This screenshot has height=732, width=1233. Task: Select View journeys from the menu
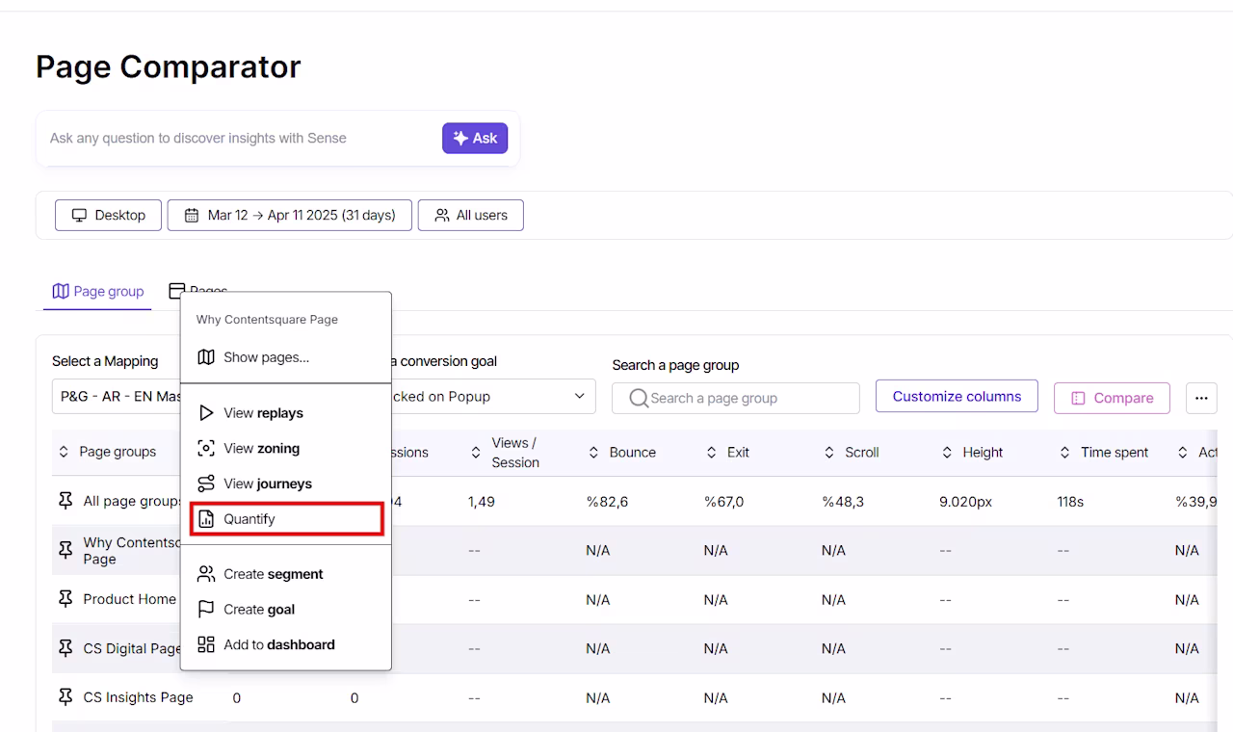click(286, 484)
